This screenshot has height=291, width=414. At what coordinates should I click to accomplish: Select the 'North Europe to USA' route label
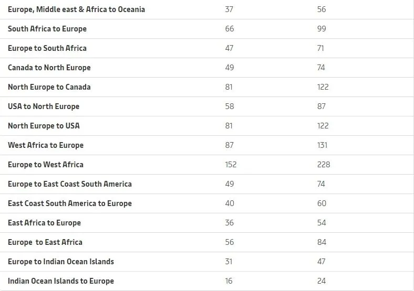tap(44, 126)
